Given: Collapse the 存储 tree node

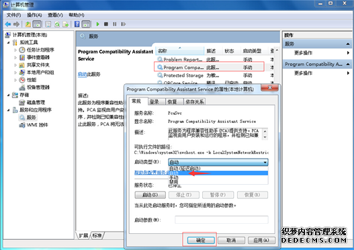Looking at the screenshot, I should point(8,95).
